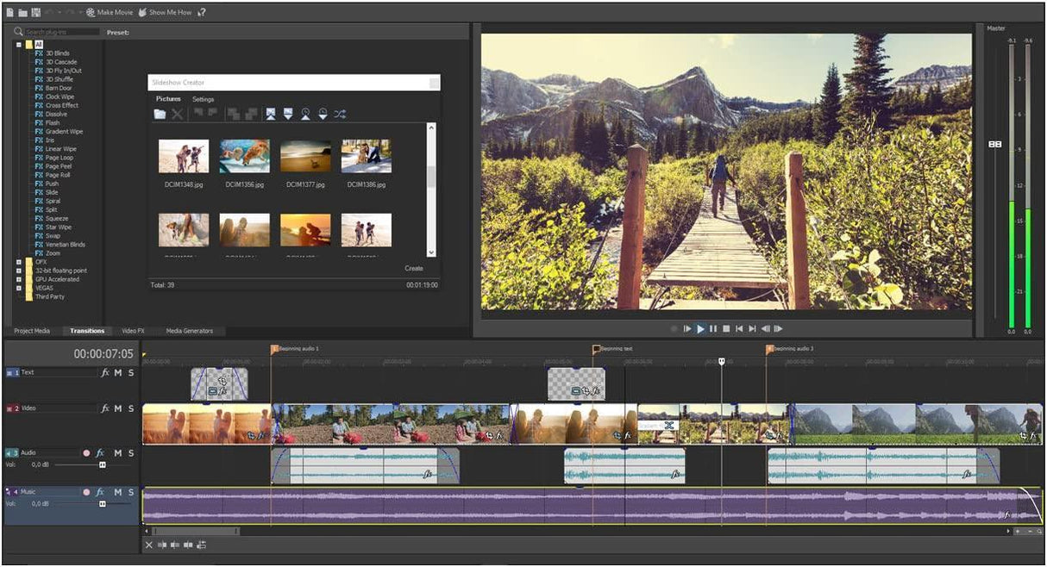Open a folder in Slideshow Creator
This screenshot has height=567, width=1047.
coord(159,113)
